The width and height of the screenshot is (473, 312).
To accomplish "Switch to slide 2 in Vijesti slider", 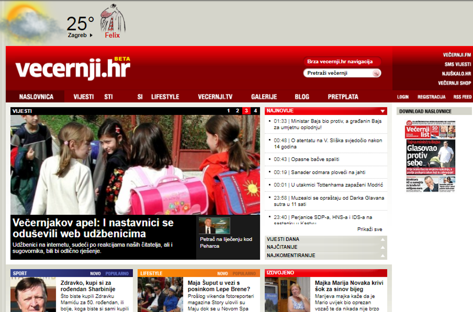I will click(237, 111).
